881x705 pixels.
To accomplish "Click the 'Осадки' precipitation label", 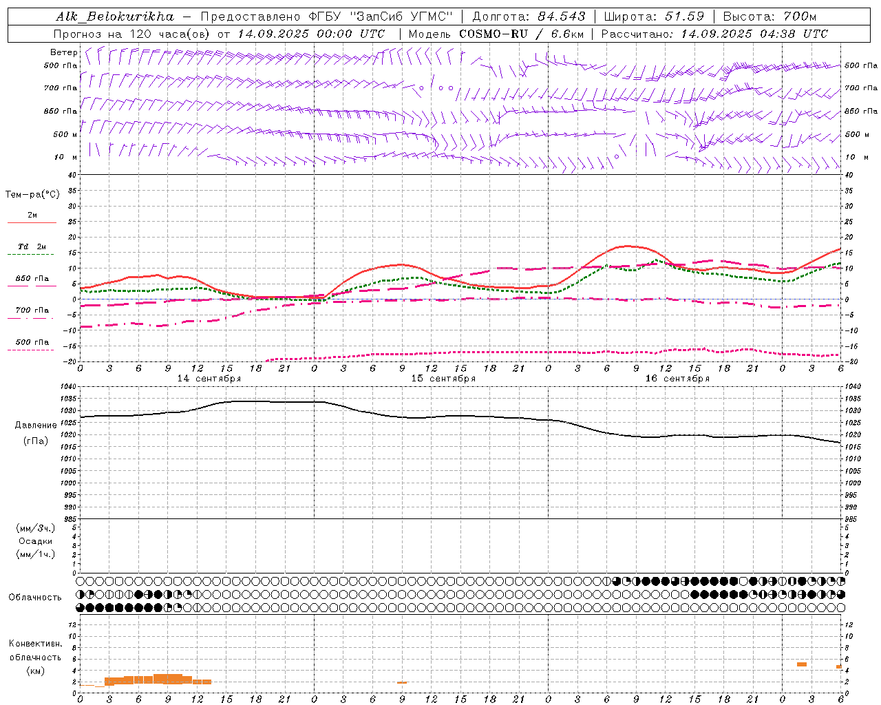I will (x=36, y=541).
